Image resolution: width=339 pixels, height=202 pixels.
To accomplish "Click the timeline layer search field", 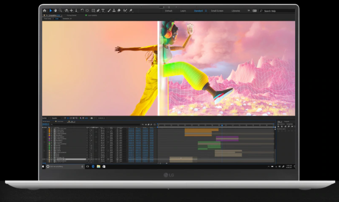I will pos(95,124).
